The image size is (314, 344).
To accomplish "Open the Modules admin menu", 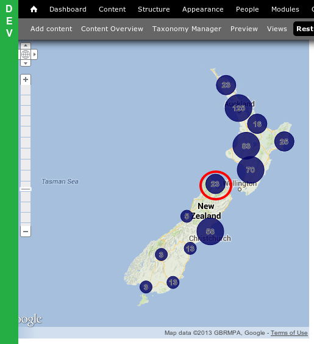I will pos(285,9).
